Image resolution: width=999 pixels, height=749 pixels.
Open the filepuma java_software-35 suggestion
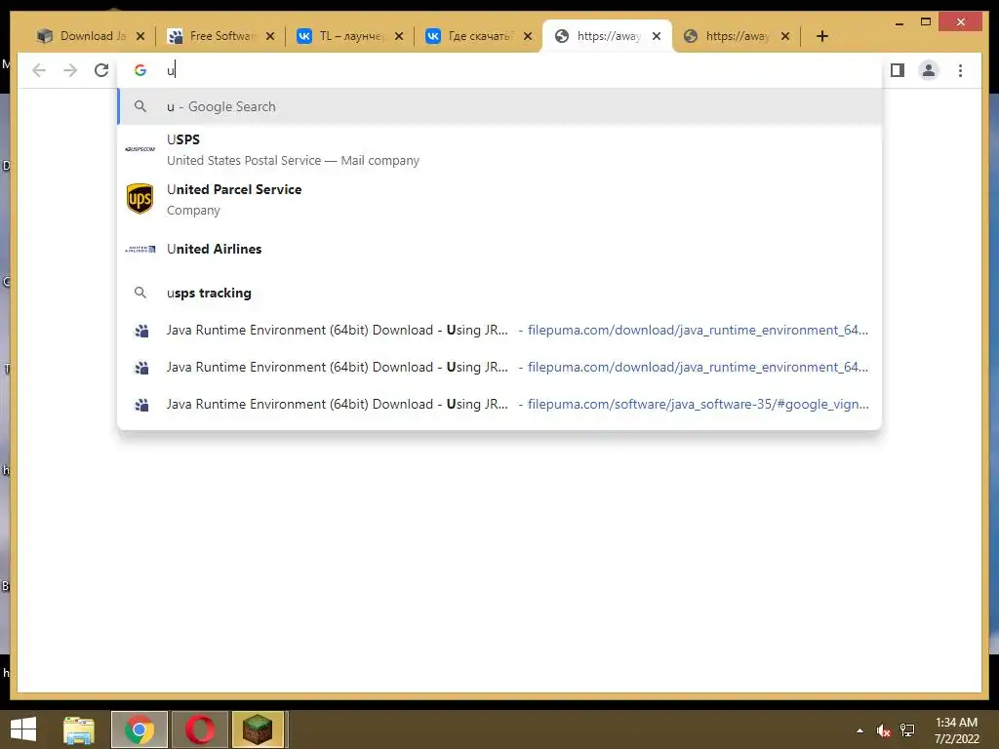point(499,404)
